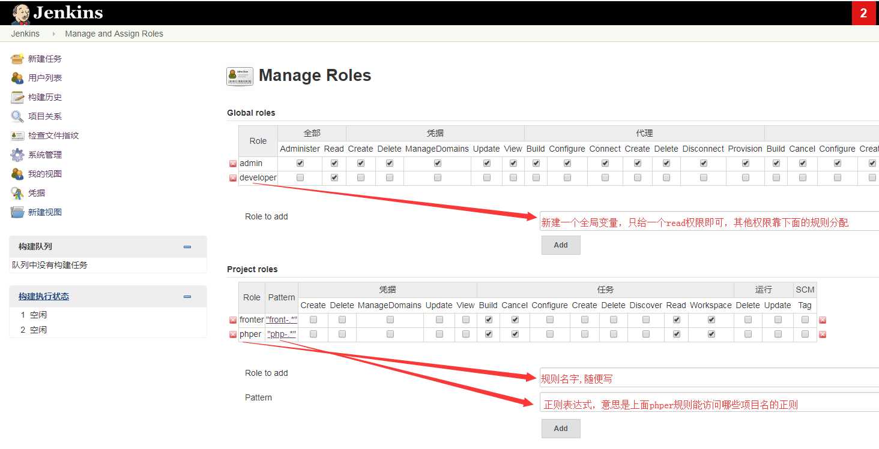Image resolution: width=879 pixels, height=449 pixels.
Task: Click the 凭据 keys icon
Action: 17,193
